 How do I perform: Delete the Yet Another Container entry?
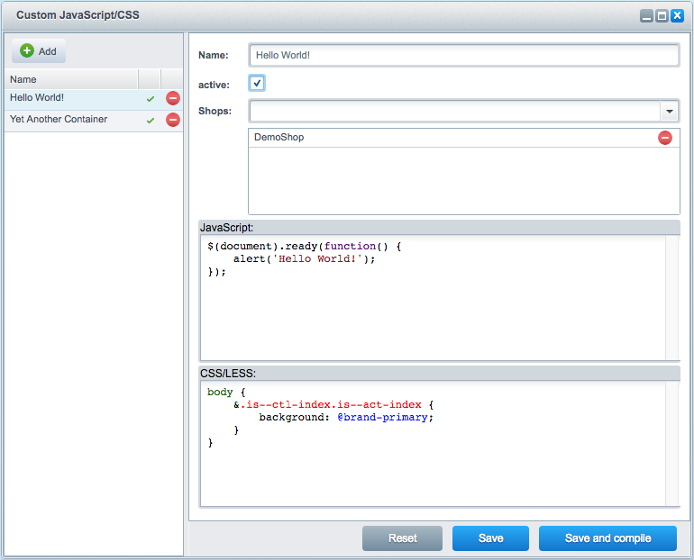[x=173, y=120]
